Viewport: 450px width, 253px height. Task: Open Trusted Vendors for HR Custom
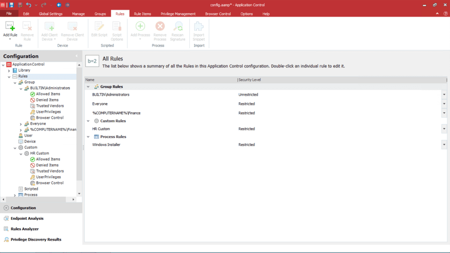(x=49, y=171)
